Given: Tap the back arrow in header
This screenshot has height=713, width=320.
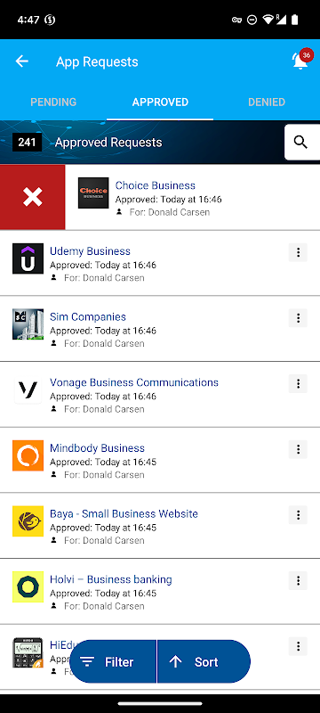Looking at the screenshot, I should [x=21, y=61].
